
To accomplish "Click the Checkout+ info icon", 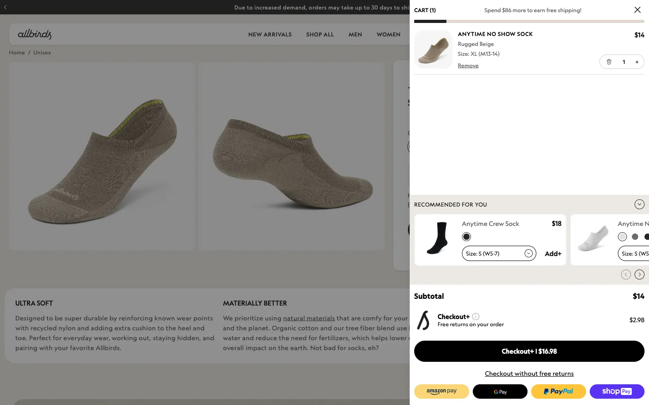I will coord(475,316).
